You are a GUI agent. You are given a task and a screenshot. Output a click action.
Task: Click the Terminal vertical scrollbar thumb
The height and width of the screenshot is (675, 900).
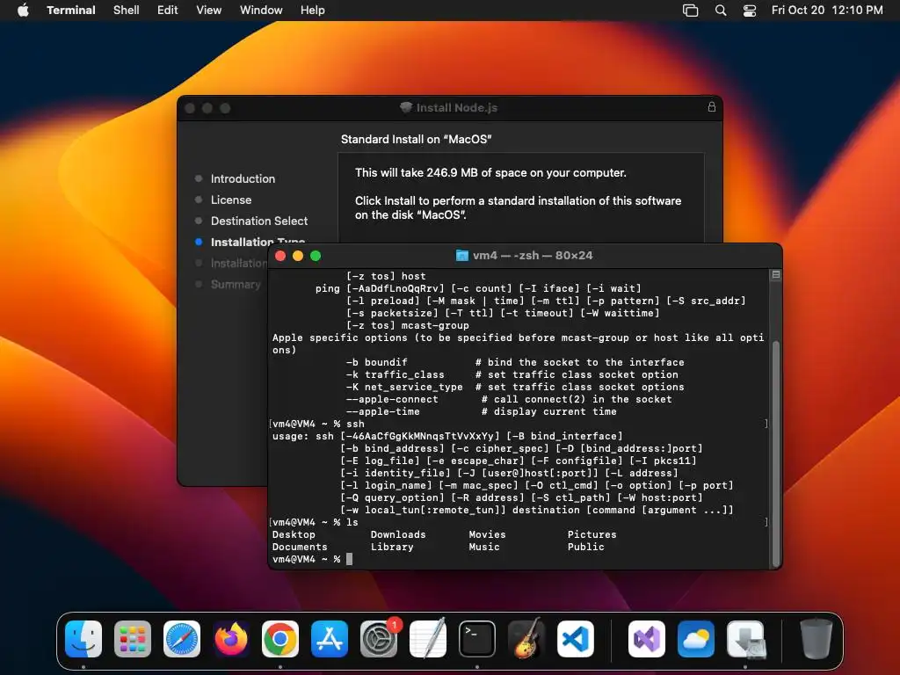(x=776, y=454)
